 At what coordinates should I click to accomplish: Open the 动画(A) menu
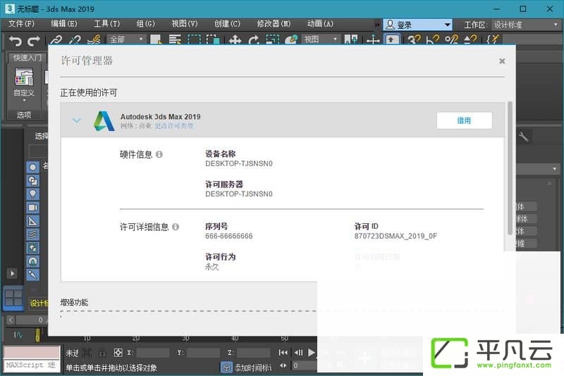[x=320, y=24]
